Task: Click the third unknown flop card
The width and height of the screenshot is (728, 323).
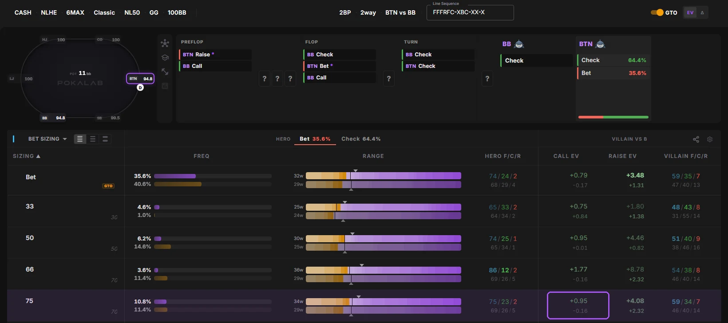Action: pos(290,79)
